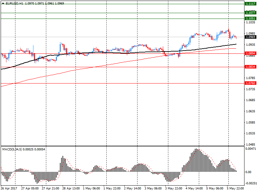This screenshot has height=192, width=257.
Task: Click the 1.0685 price axis label
Action: (x=251, y=100)
